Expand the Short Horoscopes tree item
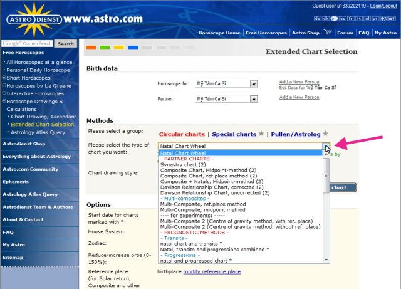The width and height of the screenshot is (401, 289). [x=3, y=78]
